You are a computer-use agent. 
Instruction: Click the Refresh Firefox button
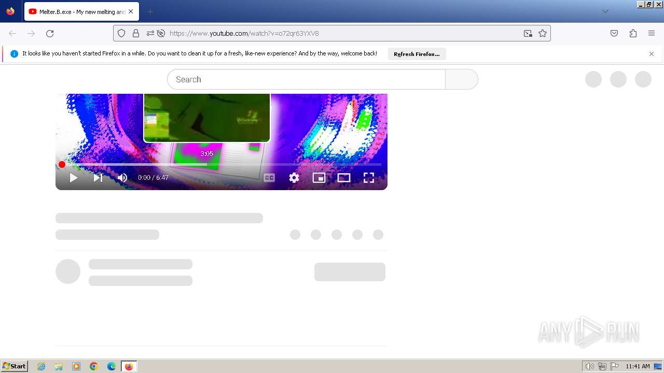point(417,54)
